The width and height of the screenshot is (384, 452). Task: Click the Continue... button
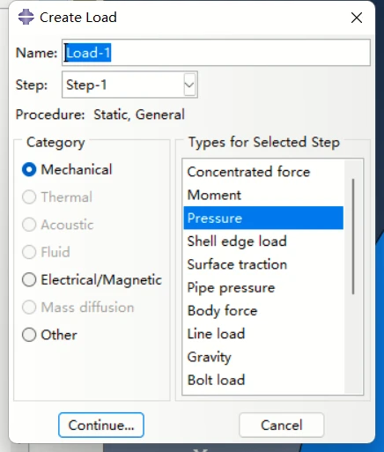(x=101, y=425)
